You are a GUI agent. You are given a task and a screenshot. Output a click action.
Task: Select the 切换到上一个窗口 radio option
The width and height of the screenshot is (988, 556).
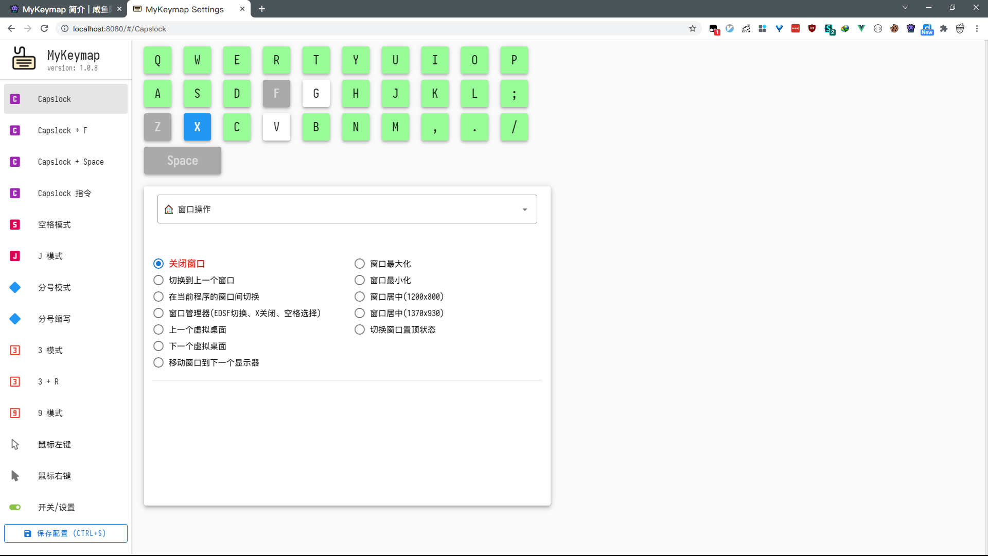pos(158,280)
